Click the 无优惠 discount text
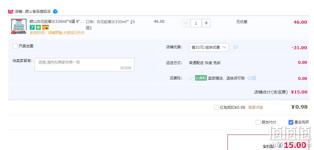Image resolution: width=314 pixels, height=150 pixels. tap(242, 22)
